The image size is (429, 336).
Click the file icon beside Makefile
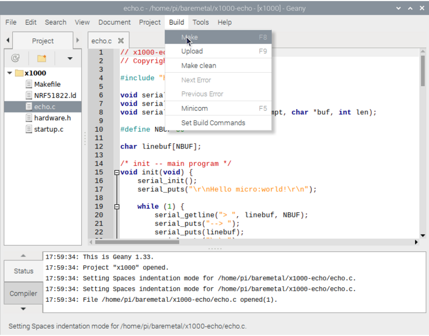coord(29,84)
